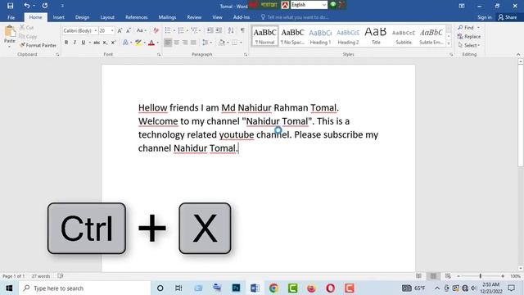Screen dimensions: 524x295
Task: Decrease the font size
Action: click(x=128, y=30)
